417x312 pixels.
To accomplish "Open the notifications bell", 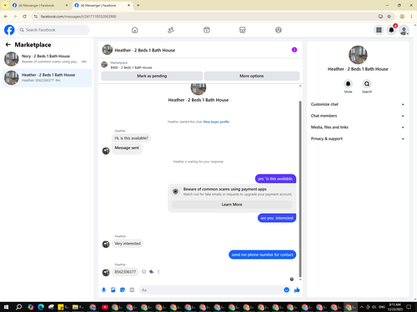I will click(391, 30).
